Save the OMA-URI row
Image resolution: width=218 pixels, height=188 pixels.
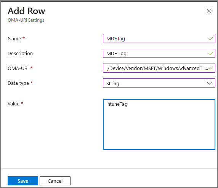click(23, 181)
